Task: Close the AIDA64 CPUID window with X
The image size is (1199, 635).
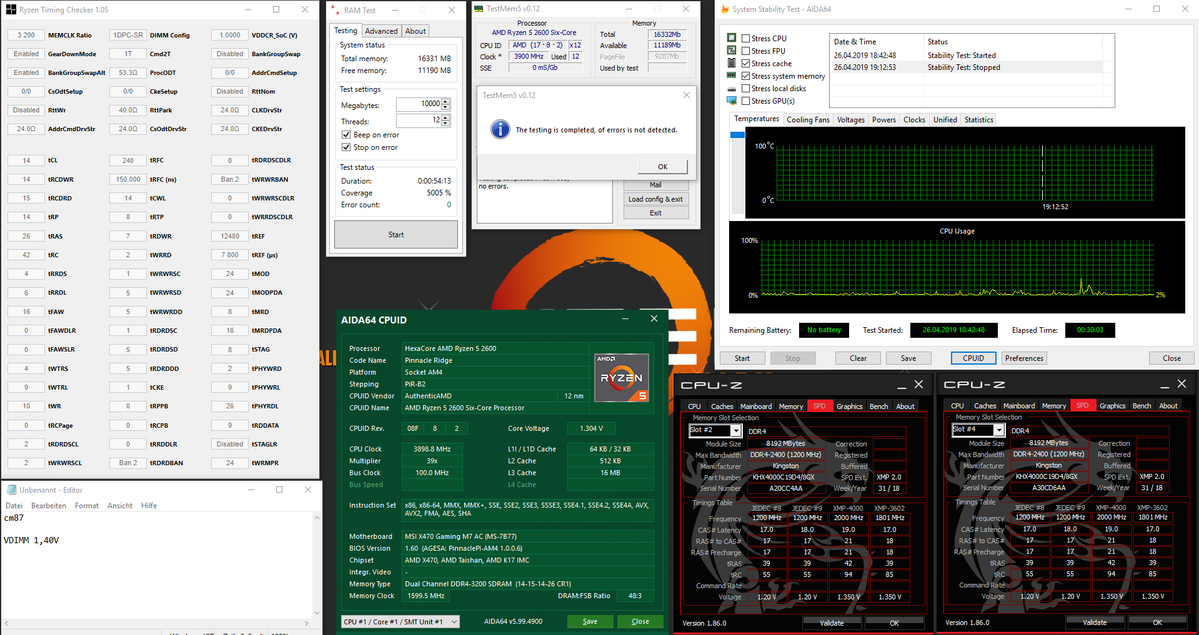Action: pyautogui.click(x=654, y=318)
